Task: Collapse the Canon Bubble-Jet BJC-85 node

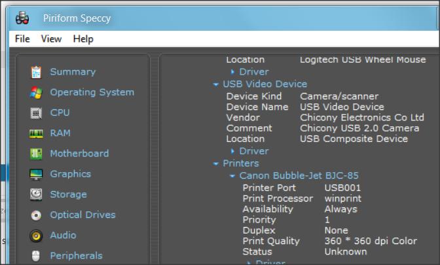Action: click(232, 176)
